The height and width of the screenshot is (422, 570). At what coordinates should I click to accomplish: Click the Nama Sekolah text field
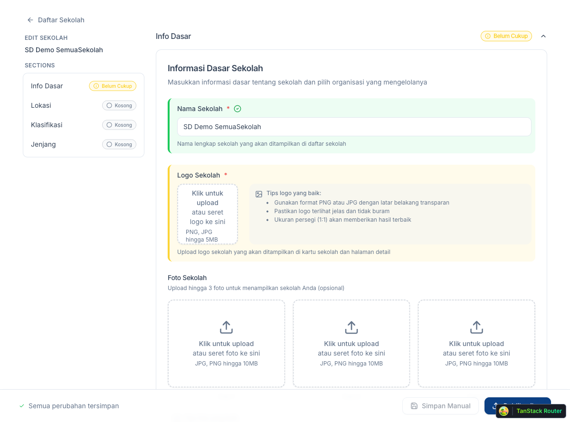354,127
